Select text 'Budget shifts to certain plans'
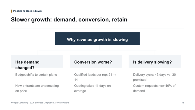Viewport: 195px width, 110px height. click(36, 75)
